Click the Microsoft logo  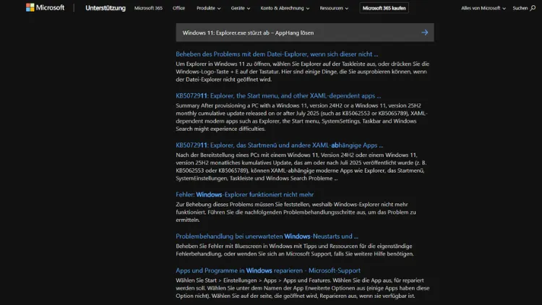[45, 8]
